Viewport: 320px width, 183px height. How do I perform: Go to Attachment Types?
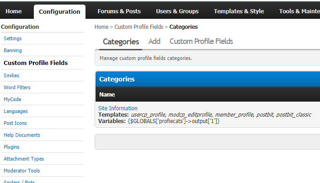[x=24, y=159]
